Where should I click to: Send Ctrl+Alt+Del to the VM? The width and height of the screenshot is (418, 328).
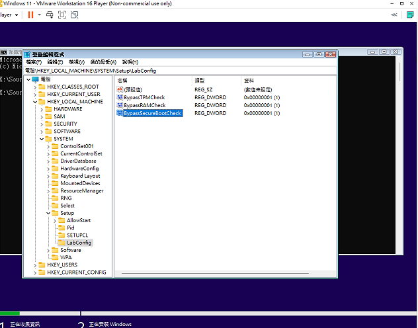click(x=50, y=15)
